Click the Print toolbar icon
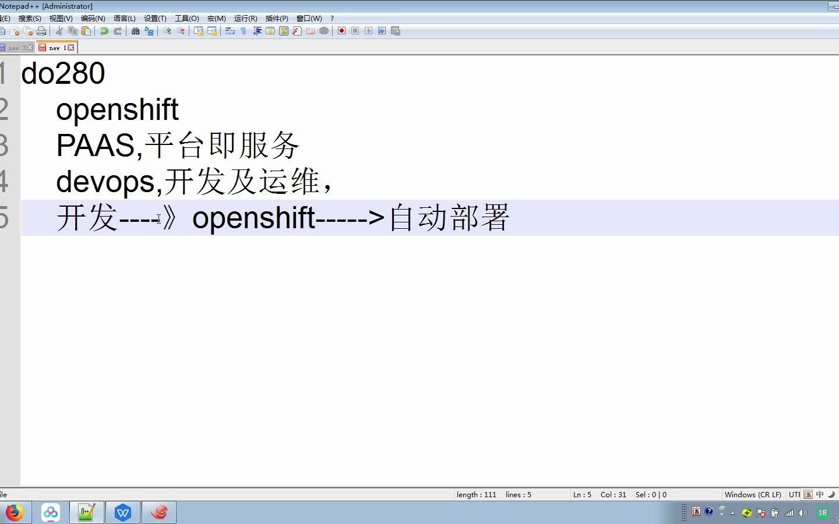Screen dimensions: 839x524 pyautogui.click(x=41, y=31)
